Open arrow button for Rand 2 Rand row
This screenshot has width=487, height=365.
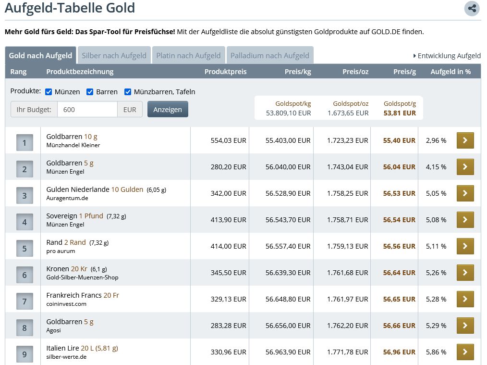tap(465, 246)
